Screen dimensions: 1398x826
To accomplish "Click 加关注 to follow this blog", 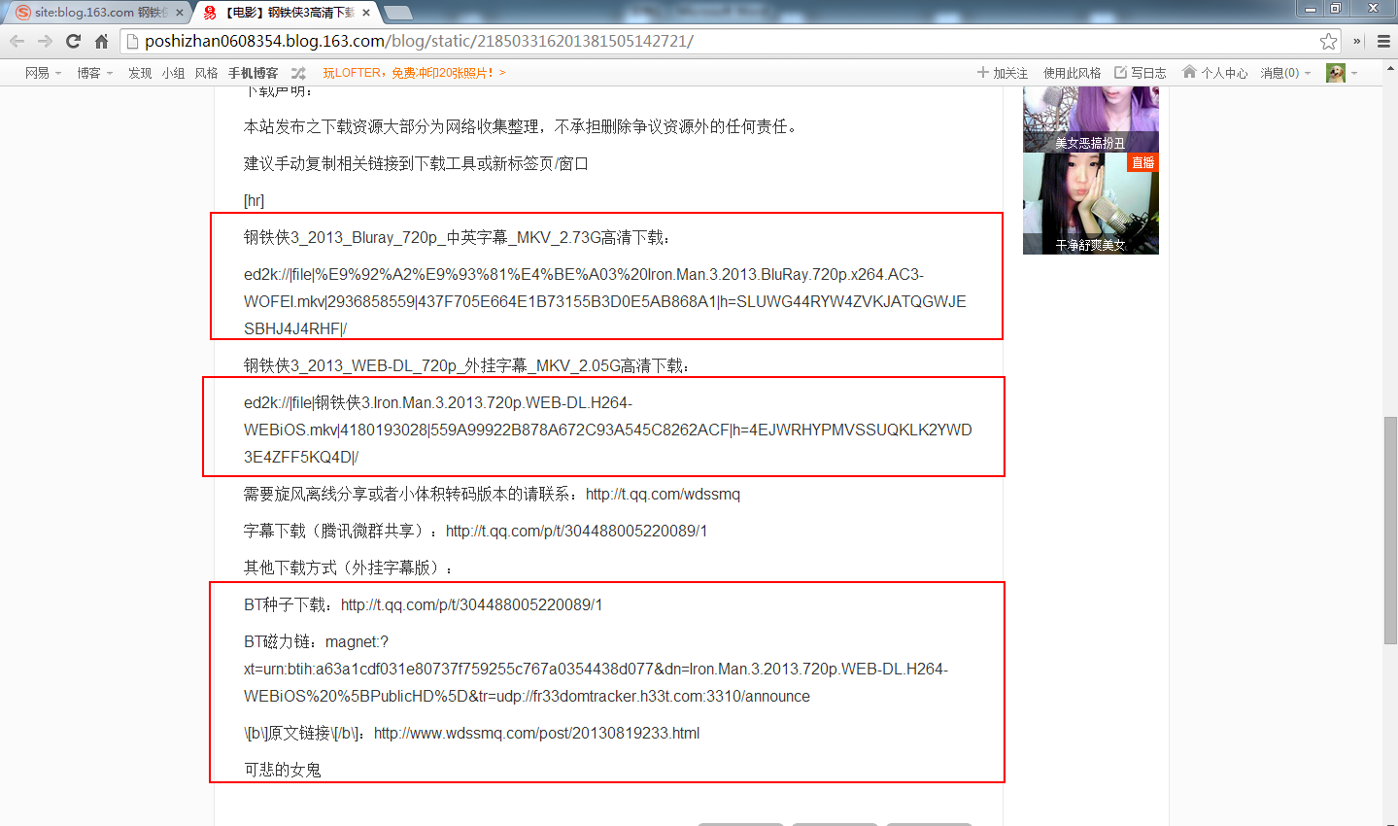I will pos(1003,73).
